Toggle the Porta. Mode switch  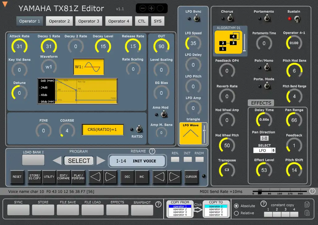coord(267,86)
